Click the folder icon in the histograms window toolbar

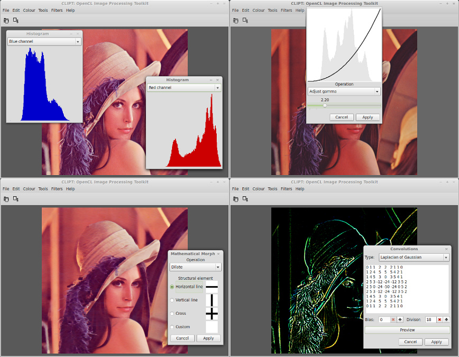pos(6,21)
